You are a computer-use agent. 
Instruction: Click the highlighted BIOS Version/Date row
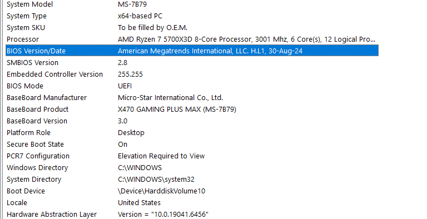pyautogui.click(x=192, y=51)
